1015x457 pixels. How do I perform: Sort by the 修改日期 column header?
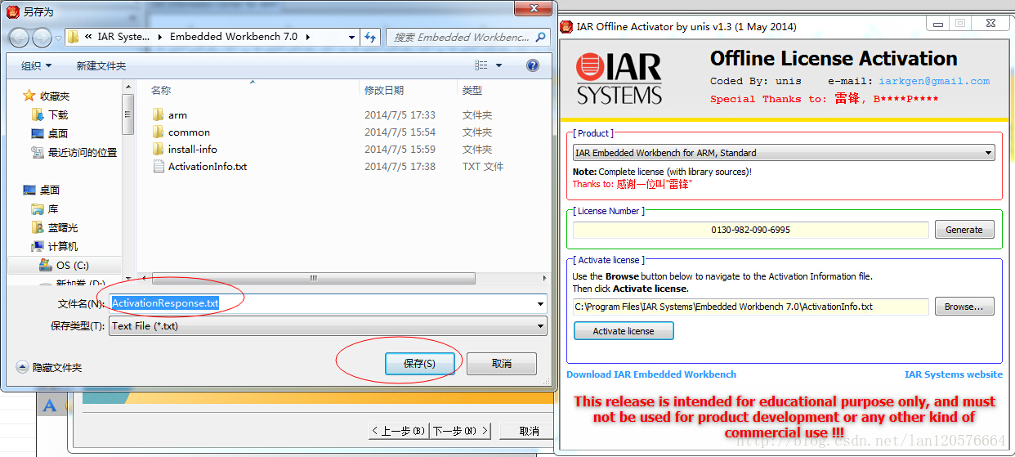[384, 90]
